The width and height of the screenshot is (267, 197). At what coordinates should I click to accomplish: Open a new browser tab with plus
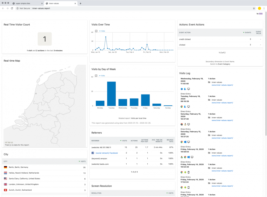[x=81, y=3]
